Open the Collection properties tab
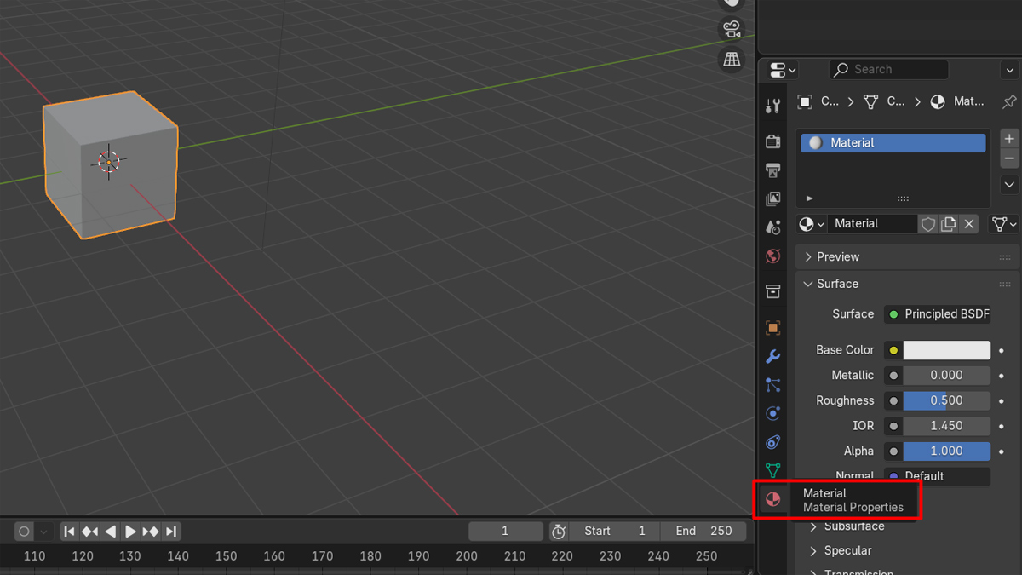 (x=773, y=292)
